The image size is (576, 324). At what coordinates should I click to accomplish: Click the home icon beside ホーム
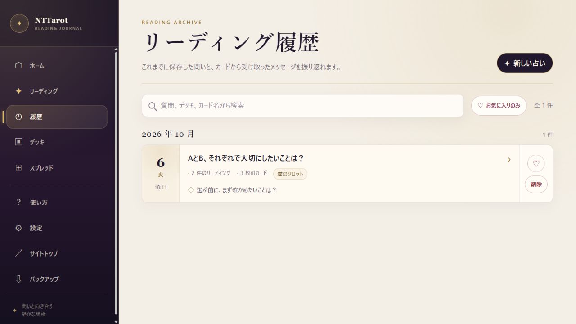pos(18,66)
